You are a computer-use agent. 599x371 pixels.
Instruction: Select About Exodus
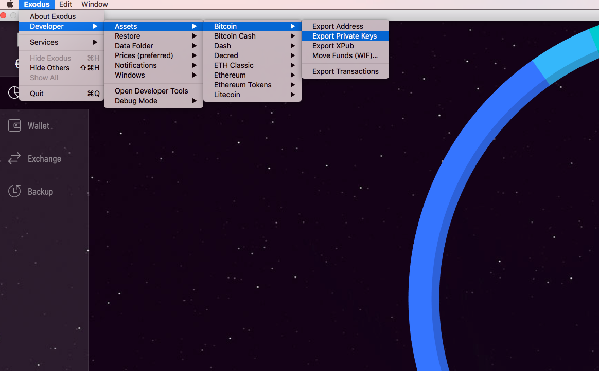[62, 16]
